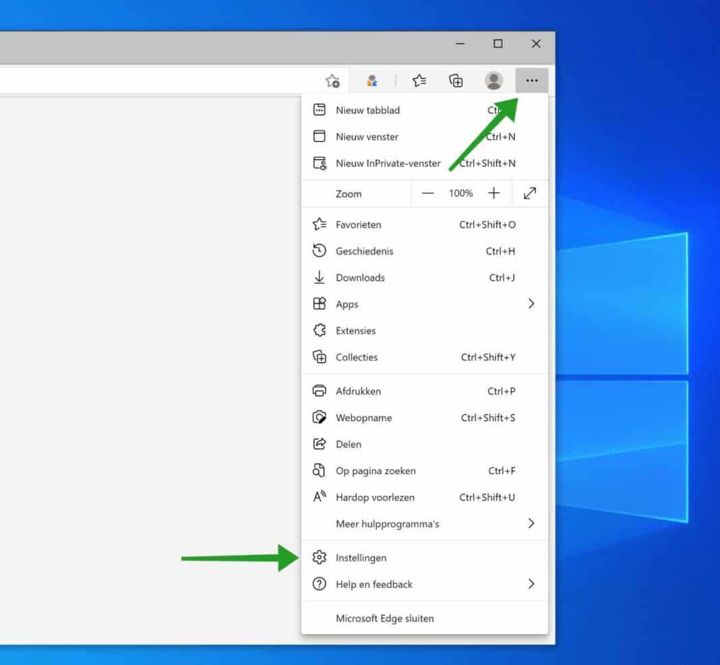Viewport: 720px width, 665px height.
Task: Open the Favorites list from the toolbar
Action: (x=419, y=80)
